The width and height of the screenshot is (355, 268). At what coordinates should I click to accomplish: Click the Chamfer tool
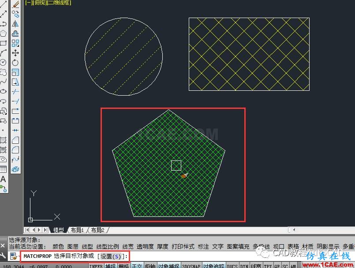coord(15,140)
